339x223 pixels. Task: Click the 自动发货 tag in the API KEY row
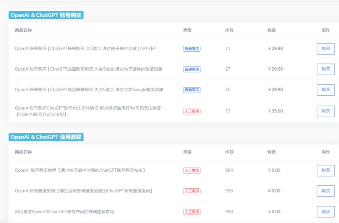pyautogui.click(x=192, y=49)
